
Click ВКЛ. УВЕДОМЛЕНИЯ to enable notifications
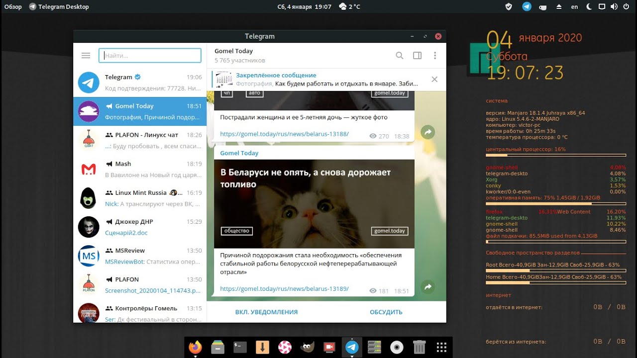[266, 312]
